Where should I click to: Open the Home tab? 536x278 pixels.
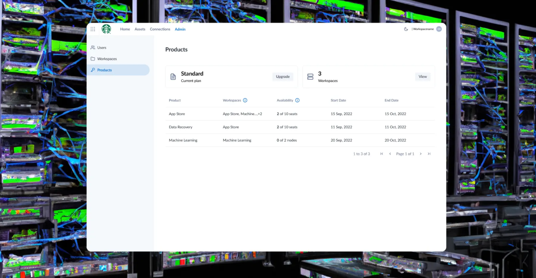[125, 29]
